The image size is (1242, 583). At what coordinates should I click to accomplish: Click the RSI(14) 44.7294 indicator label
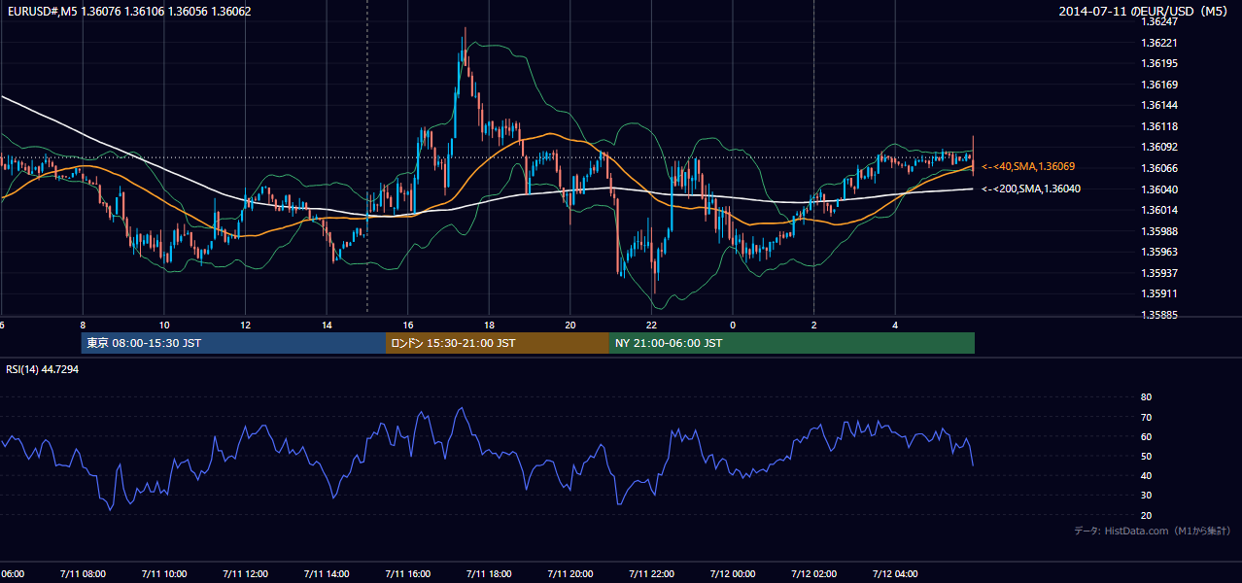point(43,369)
